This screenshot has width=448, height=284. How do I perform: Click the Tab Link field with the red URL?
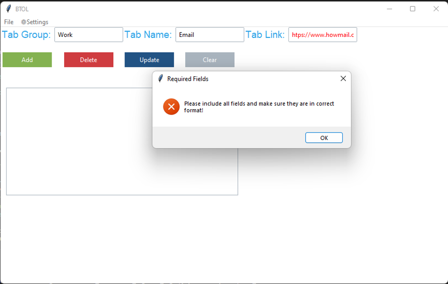point(323,34)
